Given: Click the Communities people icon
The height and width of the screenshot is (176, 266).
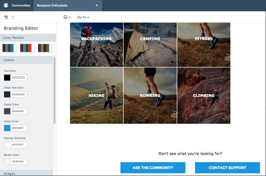Looking at the screenshot, I should click(x=6, y=5).
